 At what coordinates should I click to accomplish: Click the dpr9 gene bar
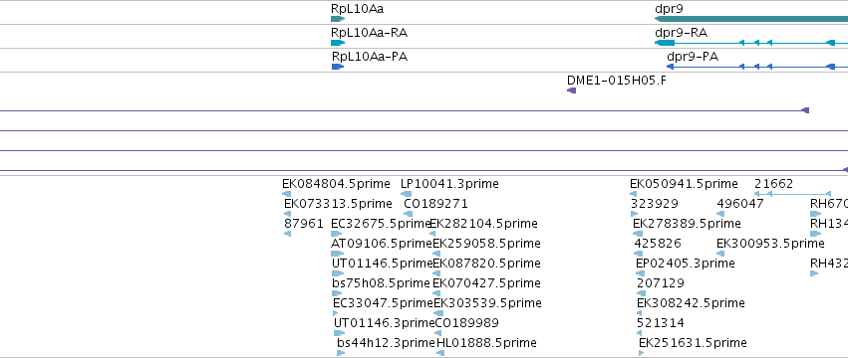point(751,19)
